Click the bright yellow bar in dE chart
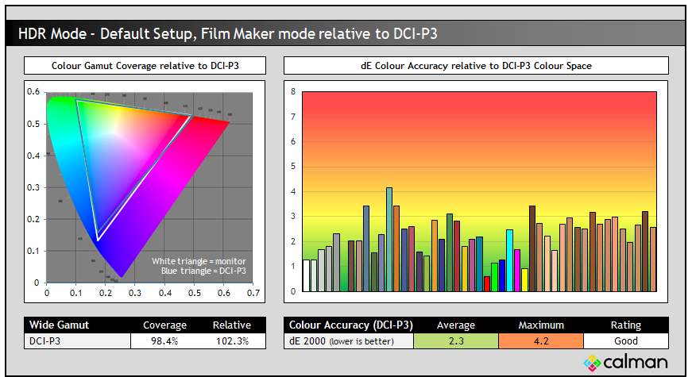The width and height of the screenshot is (692, 377). click(x=524, y=279)
